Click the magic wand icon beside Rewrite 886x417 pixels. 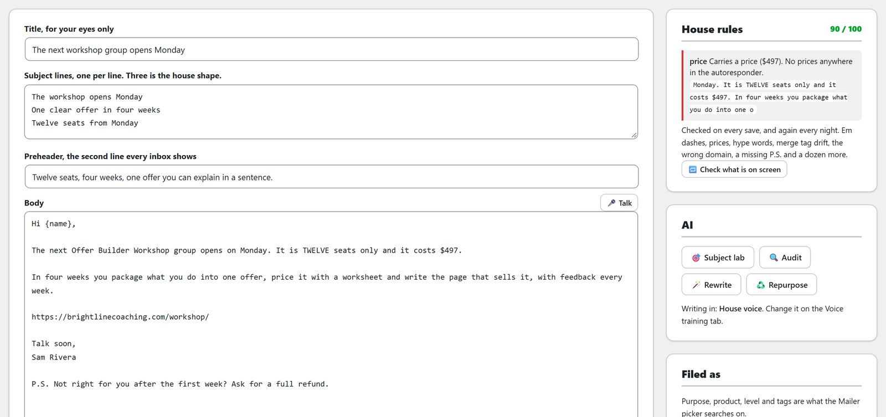click(x=696, y=285)
